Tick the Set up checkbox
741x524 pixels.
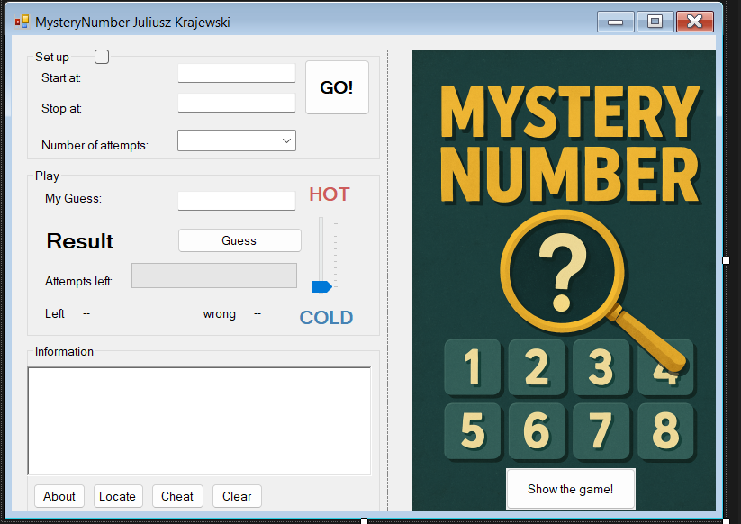[102, 57]
